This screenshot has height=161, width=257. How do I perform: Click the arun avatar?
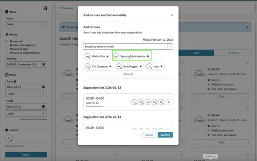pos(149,66)
